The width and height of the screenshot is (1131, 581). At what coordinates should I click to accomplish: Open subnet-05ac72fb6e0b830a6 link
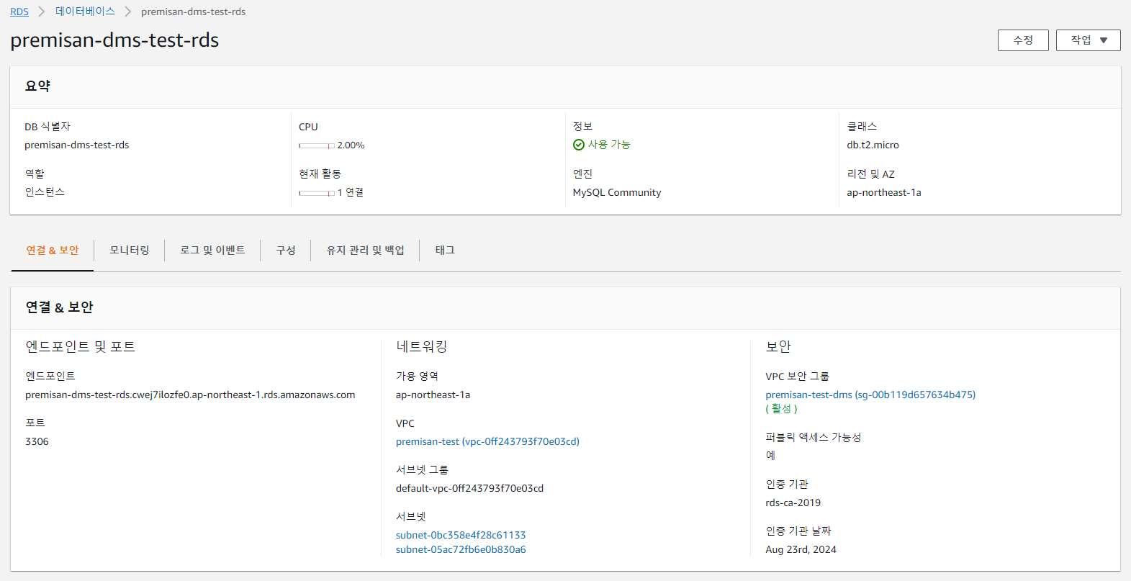pyautogui.click(x=461, y=549)
